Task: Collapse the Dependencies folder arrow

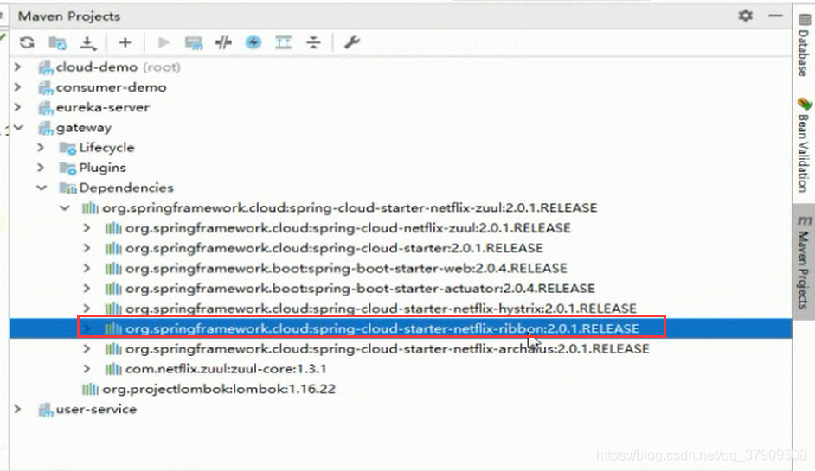Action: (42, 188)
